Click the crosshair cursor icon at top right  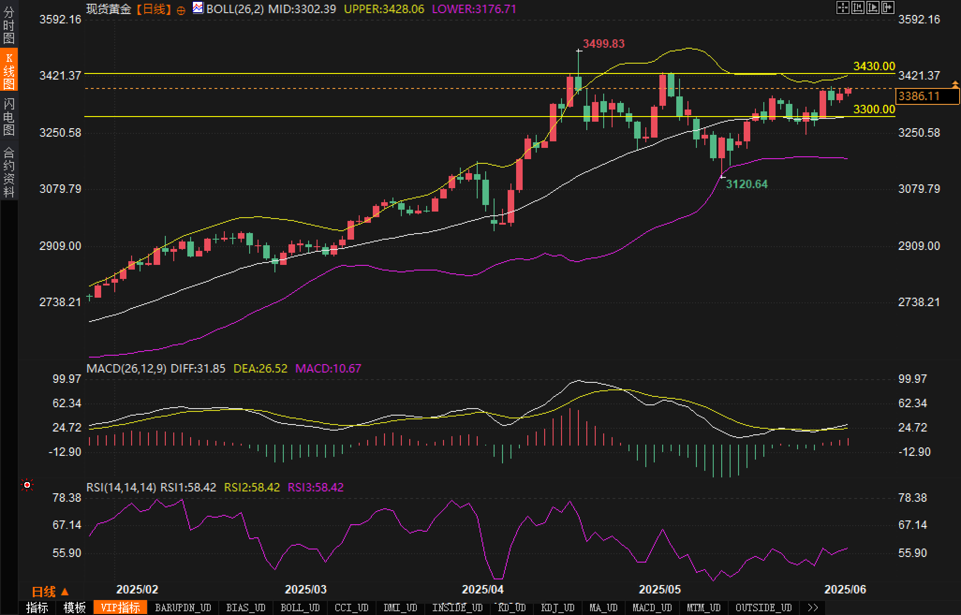[x=843, y=7]
